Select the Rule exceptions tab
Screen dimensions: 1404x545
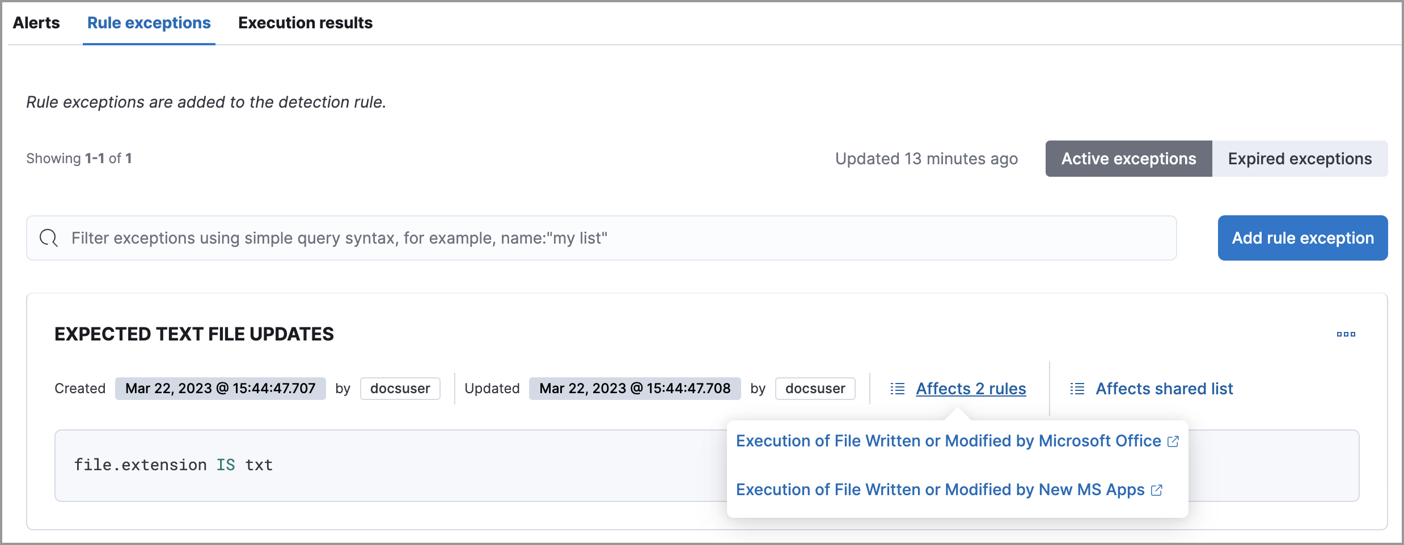[148, 23]
